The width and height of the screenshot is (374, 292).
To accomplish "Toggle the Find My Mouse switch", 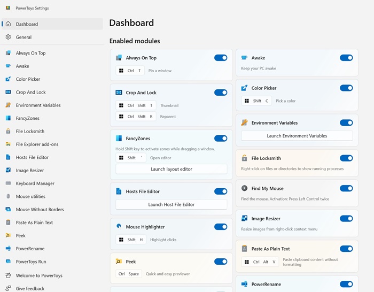I will pyautogui.click(x=346, y=188).
